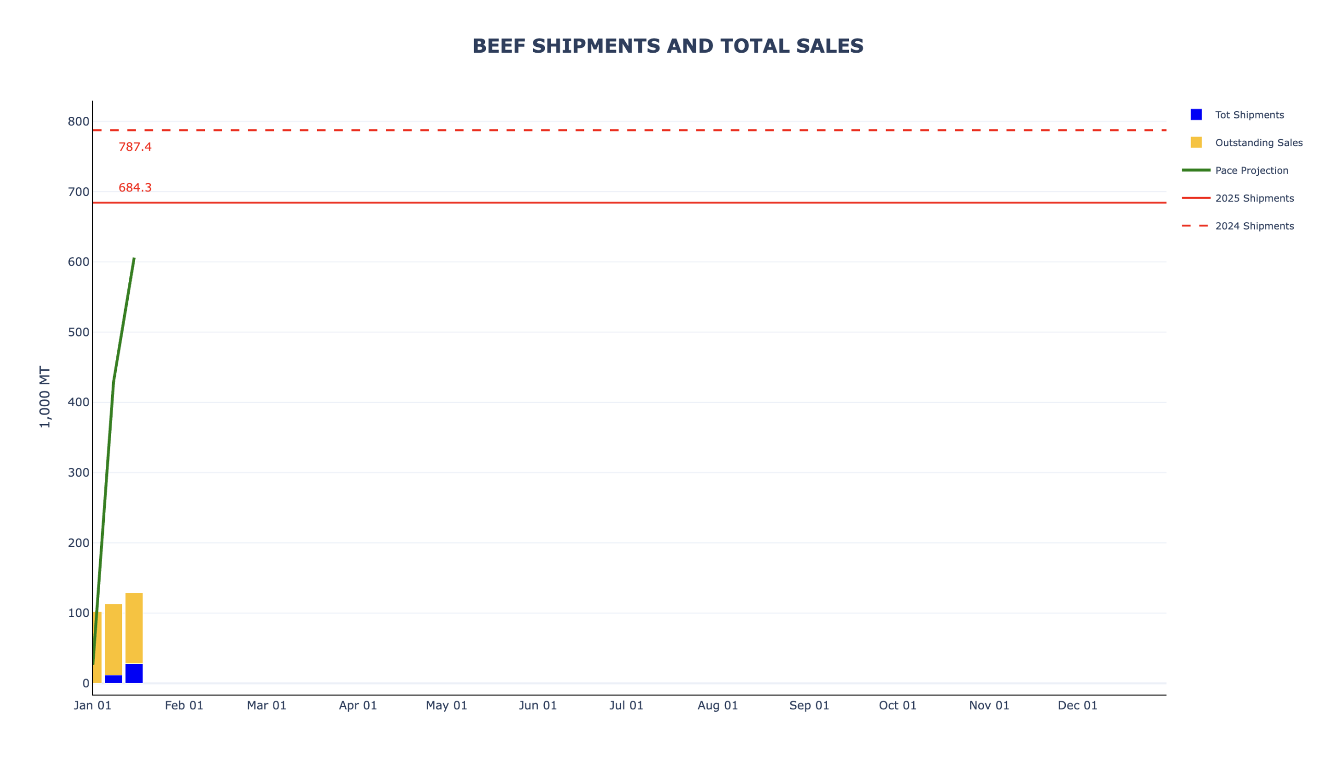The image size is (1335, 776).
Task: Click the green Pace Projection legend line icon
Action: [x=1196, y=170]
